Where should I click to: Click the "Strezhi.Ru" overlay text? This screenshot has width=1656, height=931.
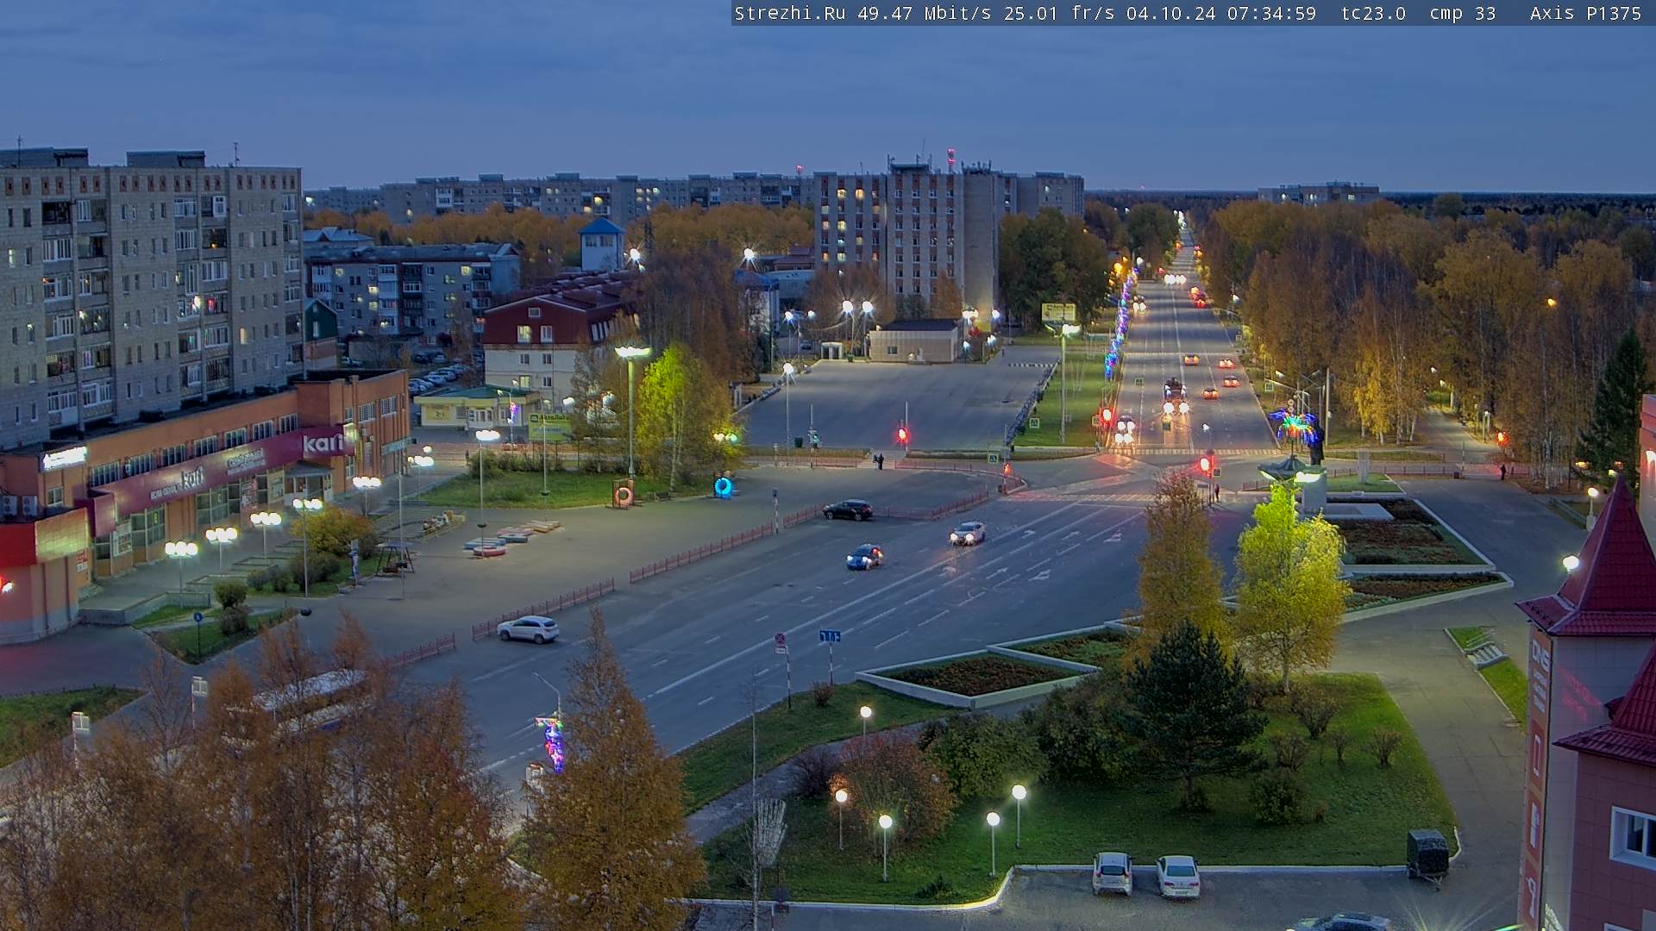click(x=790, y=14)
